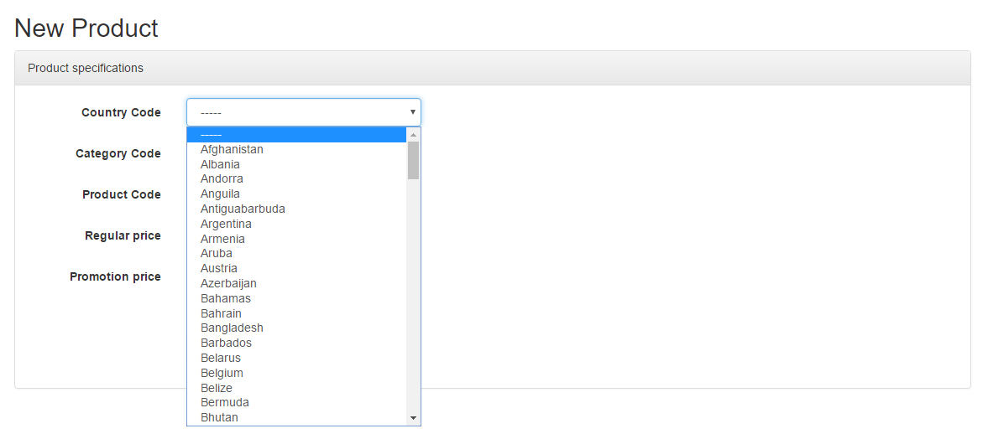
Task: Select Bhutan at the list bottom
Action: [x=297, y=417]
